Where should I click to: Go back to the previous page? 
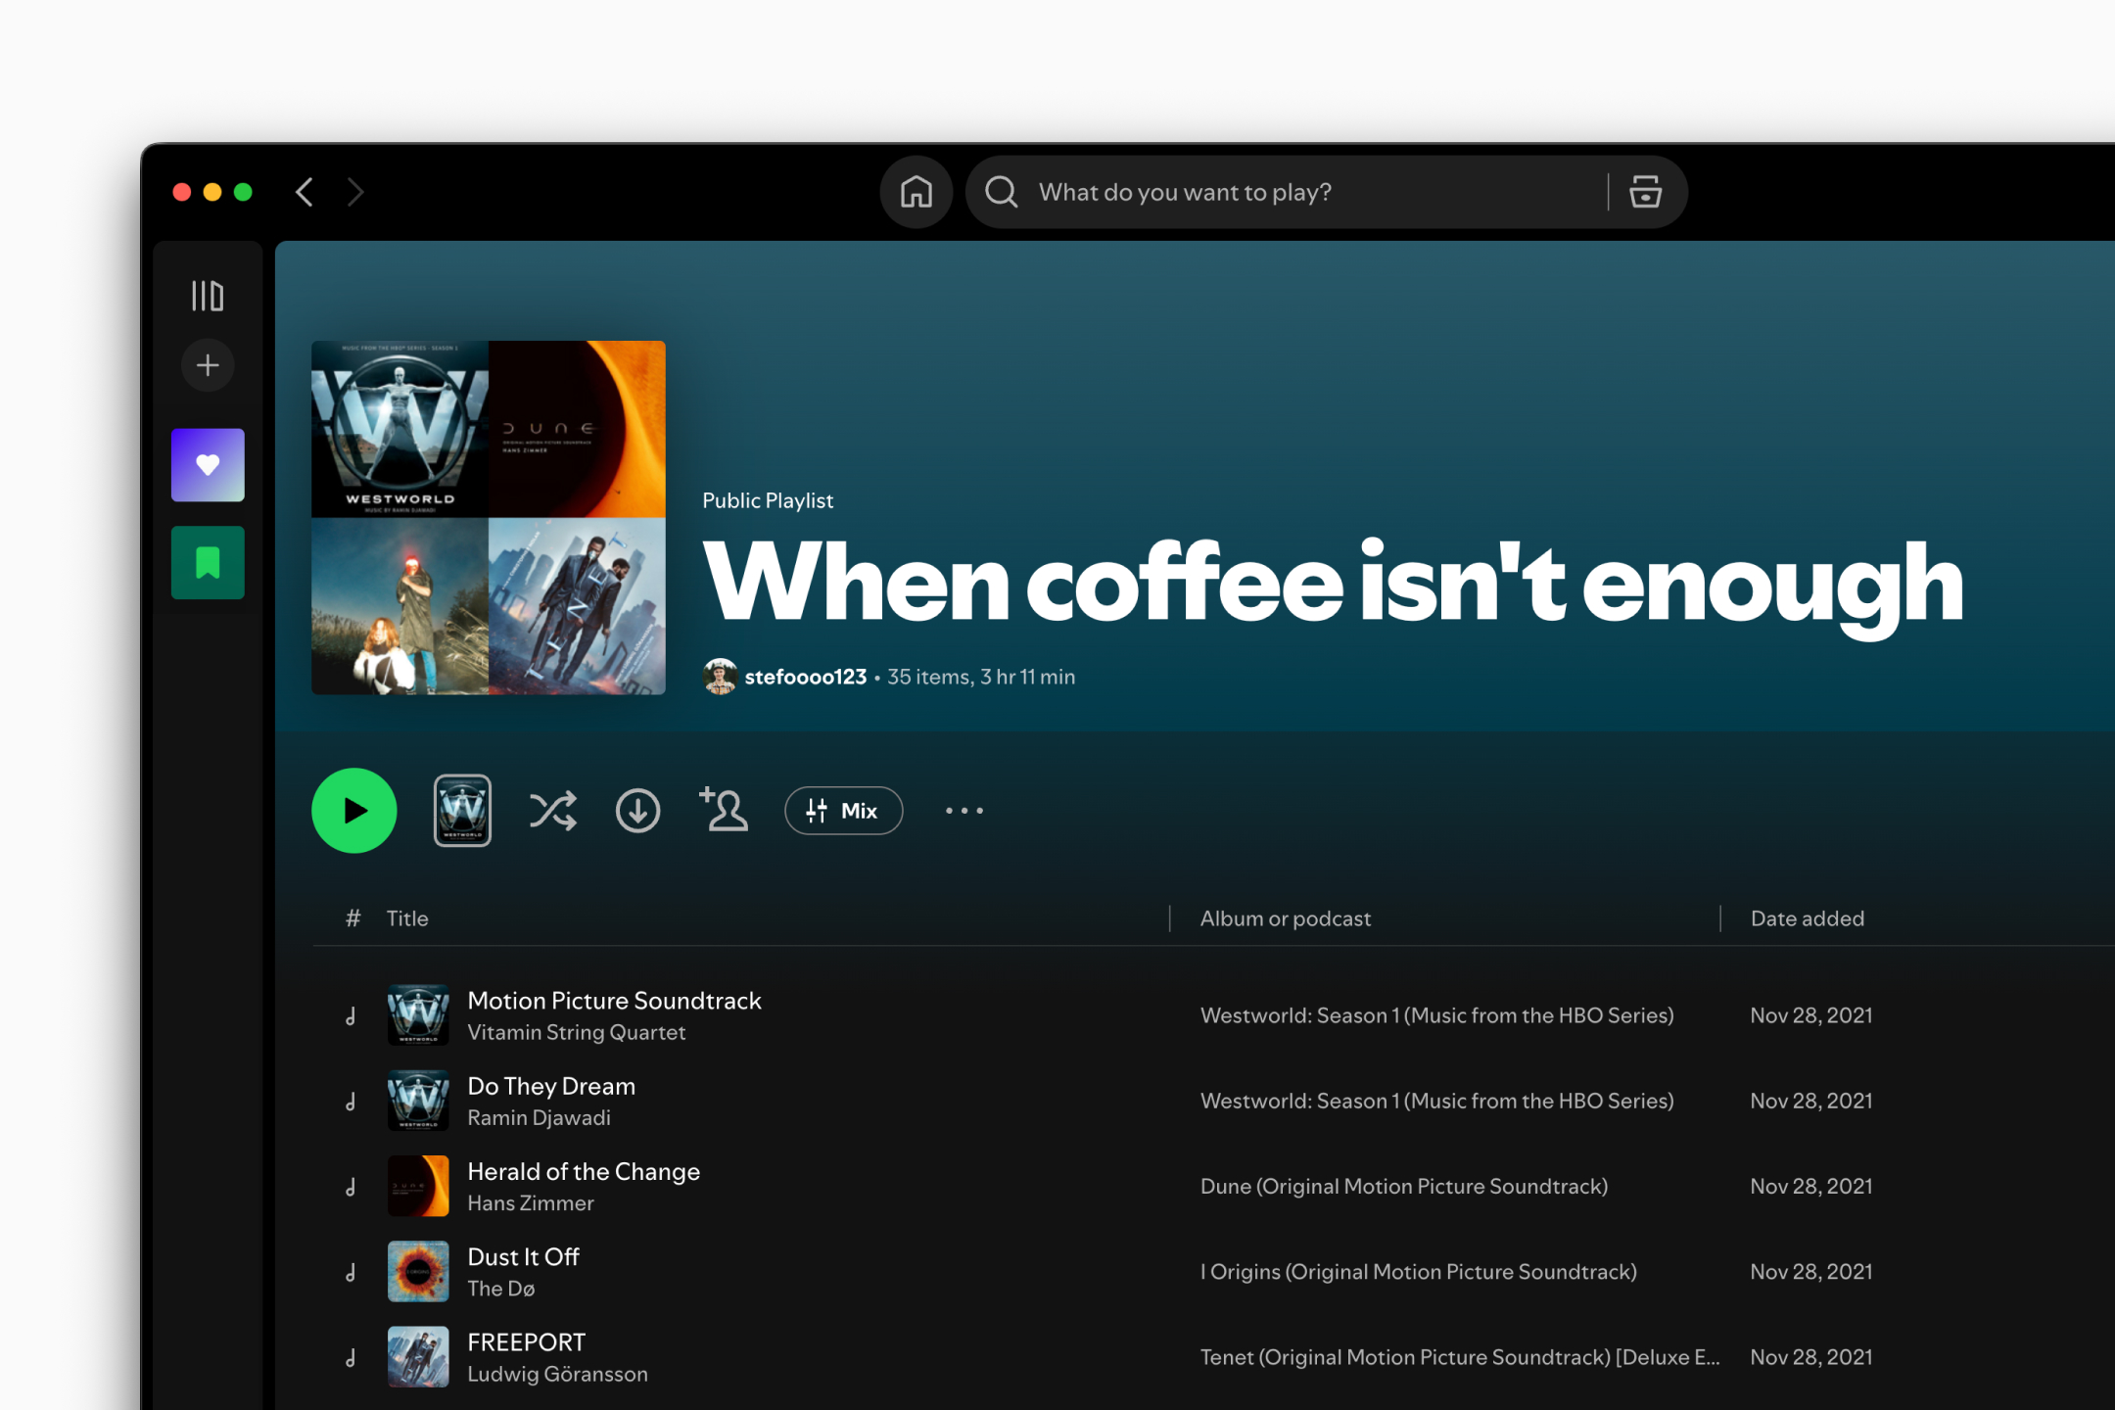click(x=304, y=192)
